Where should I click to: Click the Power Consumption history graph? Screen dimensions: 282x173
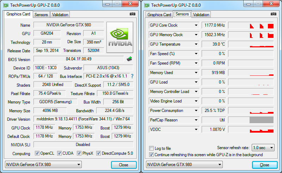tap(251, 111)
